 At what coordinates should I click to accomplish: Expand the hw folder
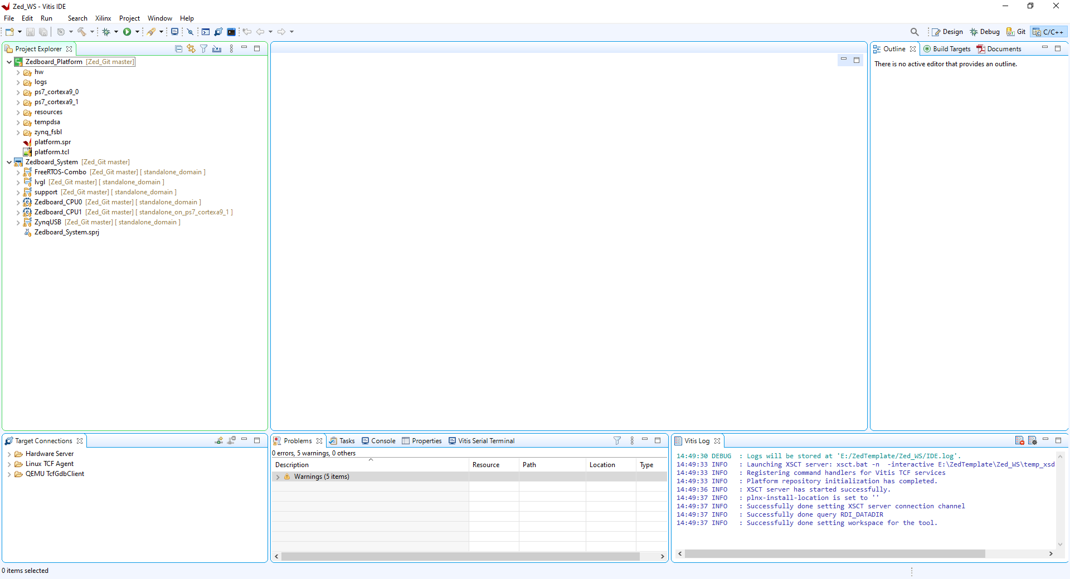coord(18,72)
